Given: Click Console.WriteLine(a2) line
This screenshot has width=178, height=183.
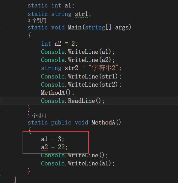Looking at the screenshot, I should pyautogui.click(x=78, y=60).
